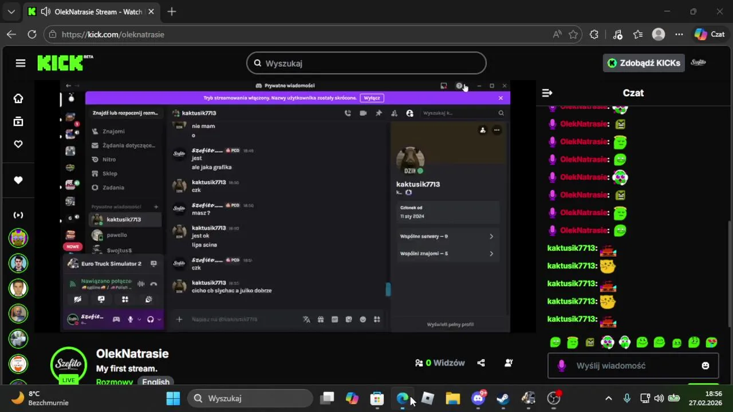The image size is (733, 412).
Task: Toggle noise suppression waveform icon
Action: tap(141, 284)
